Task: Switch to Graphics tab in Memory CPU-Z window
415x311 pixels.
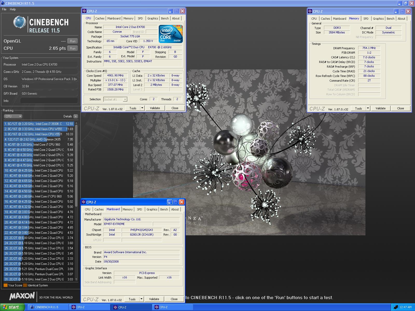Action: [x=378, y=19]
